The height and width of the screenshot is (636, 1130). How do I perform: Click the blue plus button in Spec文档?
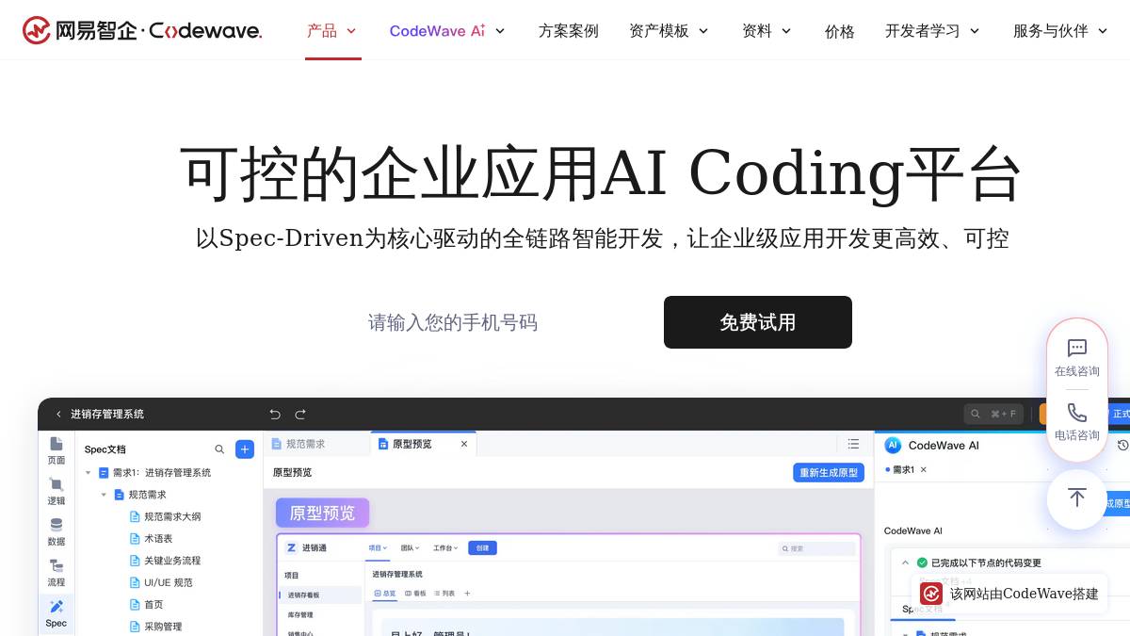click(245, 449)
